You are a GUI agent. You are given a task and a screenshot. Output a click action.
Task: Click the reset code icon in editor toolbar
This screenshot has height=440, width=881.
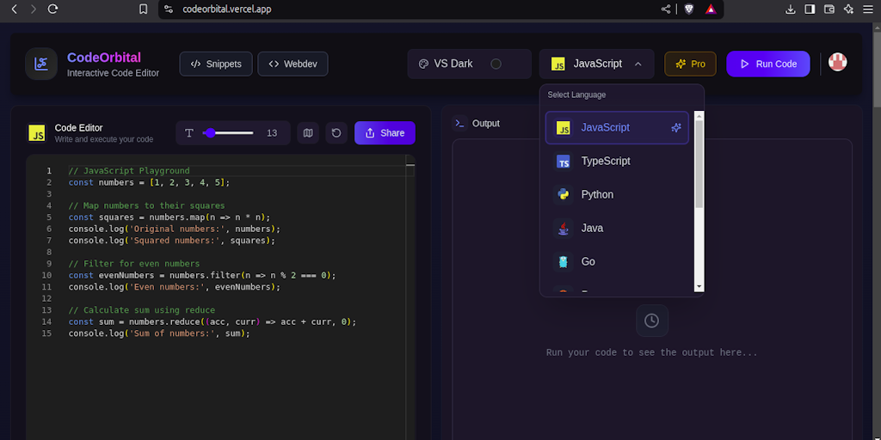tap(336, 133)
